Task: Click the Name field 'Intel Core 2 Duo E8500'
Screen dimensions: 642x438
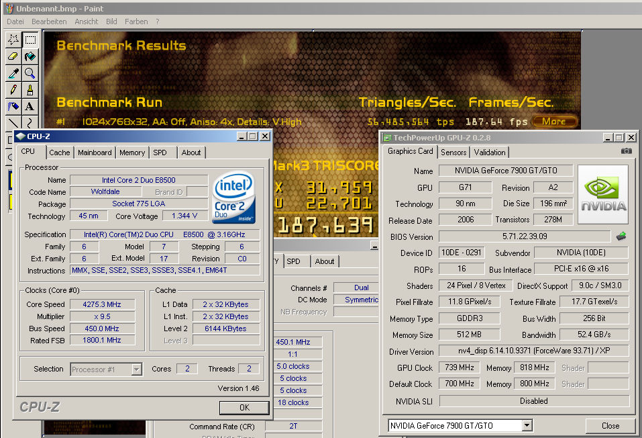Action: pos(139,180)
